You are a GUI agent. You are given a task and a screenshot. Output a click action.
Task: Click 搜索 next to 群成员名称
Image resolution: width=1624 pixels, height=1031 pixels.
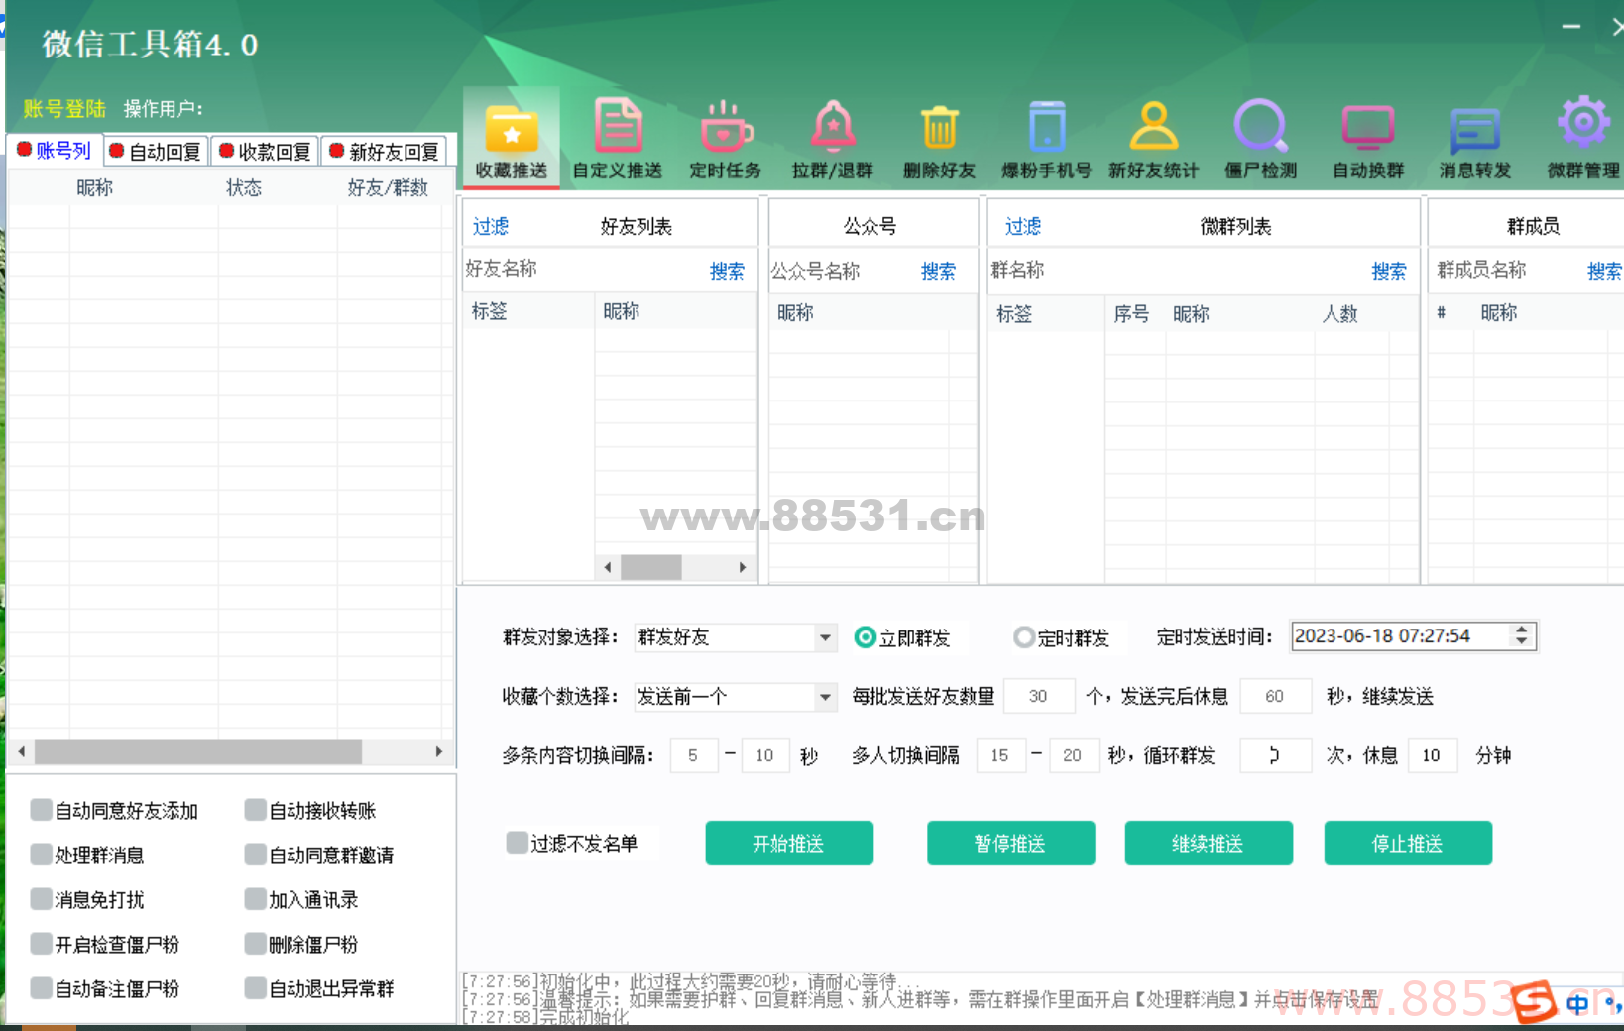(x=1604, y=271)
